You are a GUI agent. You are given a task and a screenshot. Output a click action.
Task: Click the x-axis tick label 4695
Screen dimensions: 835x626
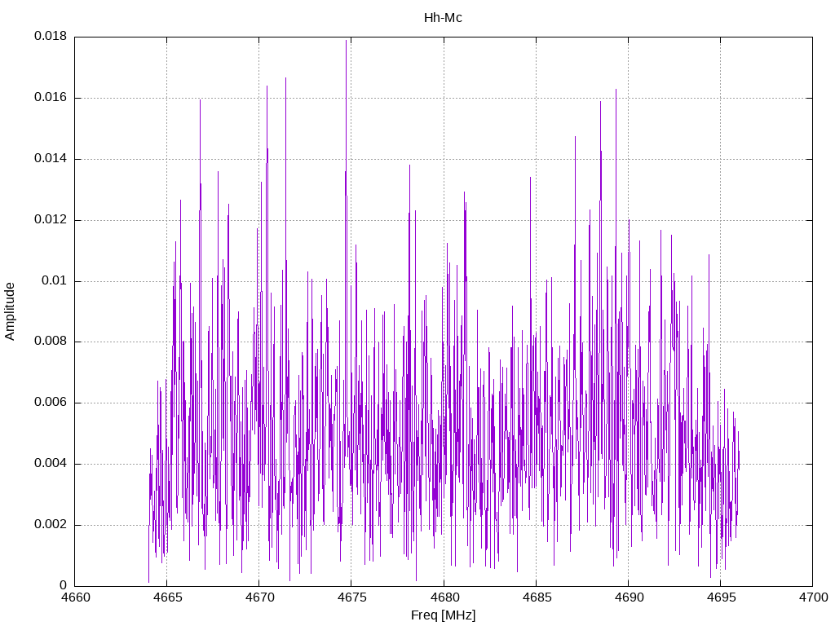(721, 597)
